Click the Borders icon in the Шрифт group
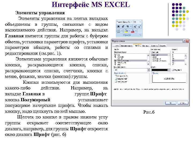The width and height of the screenshot is (193, 145). tap(118, 31)
